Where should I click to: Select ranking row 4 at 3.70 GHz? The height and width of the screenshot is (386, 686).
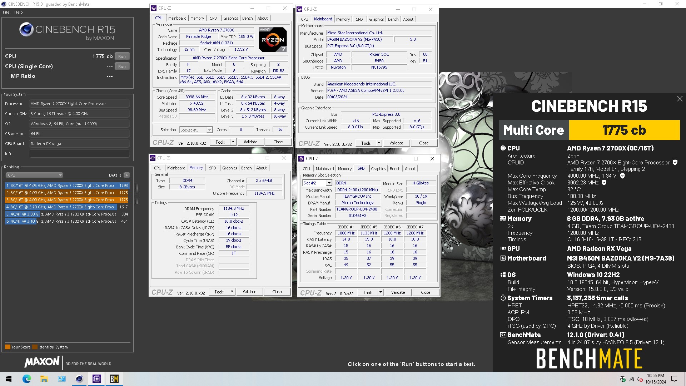67,207
